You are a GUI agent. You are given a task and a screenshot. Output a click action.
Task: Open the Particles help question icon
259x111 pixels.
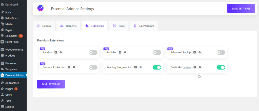point(125,52)
